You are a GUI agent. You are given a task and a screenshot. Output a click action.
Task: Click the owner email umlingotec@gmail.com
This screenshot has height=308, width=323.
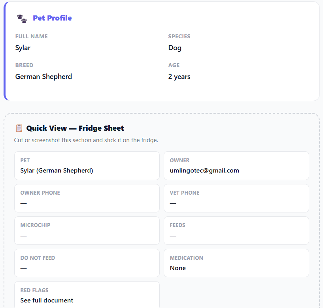point(204,171)
